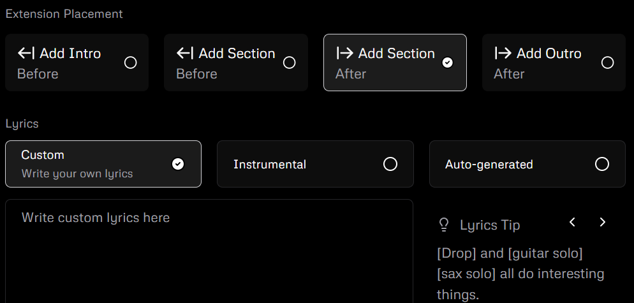634x303 pixels.
Task: Select the Add Section Before radio button
Action: [x=289, y=63]
